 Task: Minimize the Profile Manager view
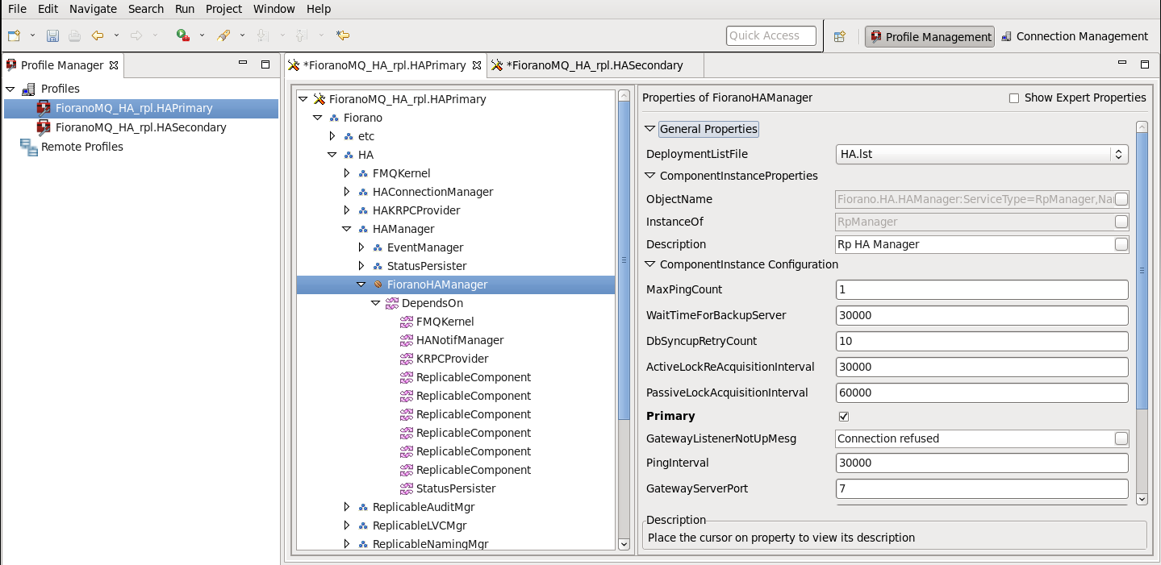243,64
